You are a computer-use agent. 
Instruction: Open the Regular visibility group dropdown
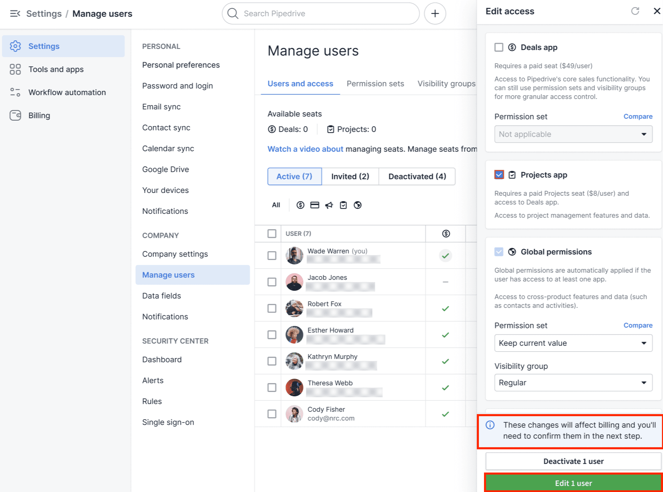pyautogui.click(x=573, y=383)
